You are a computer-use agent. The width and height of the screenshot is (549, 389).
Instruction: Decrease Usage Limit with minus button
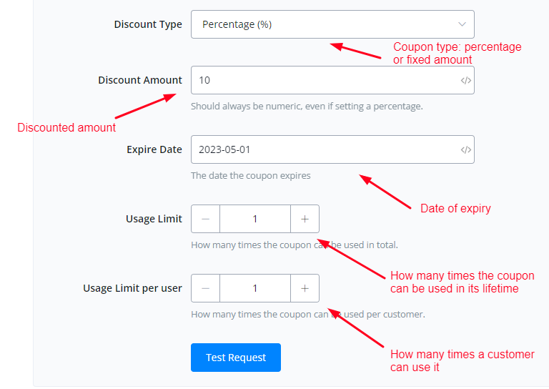pos(206,219)
